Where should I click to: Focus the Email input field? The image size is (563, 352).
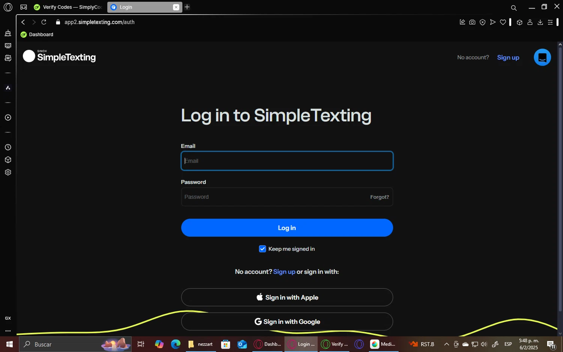pyautogui.click(x=287, y=161)
